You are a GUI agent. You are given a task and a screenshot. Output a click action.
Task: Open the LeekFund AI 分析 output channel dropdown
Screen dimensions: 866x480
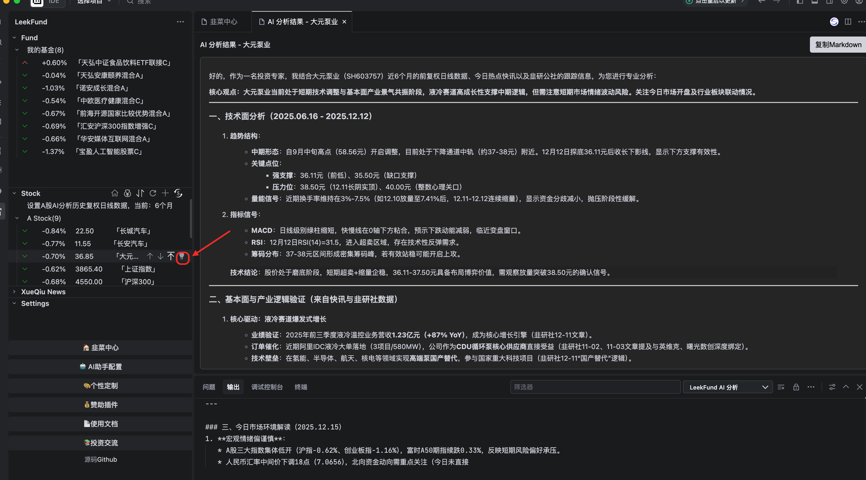[x=727, y=387]
